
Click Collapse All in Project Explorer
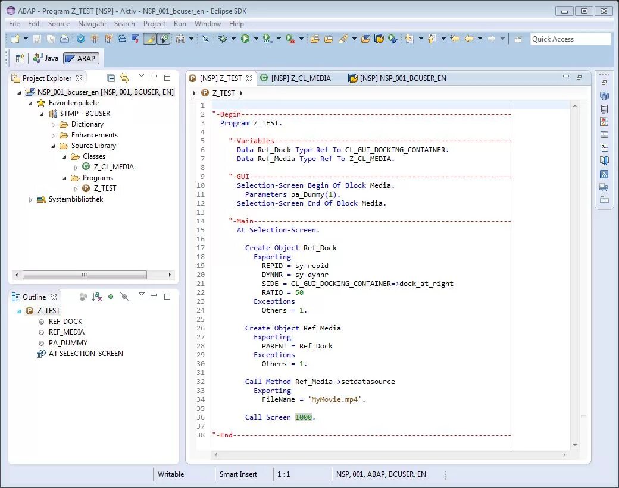tap(111, 78)
